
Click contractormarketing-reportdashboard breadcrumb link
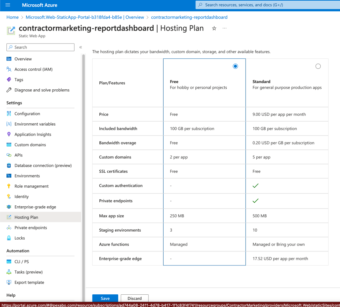(x=189, y=17)
